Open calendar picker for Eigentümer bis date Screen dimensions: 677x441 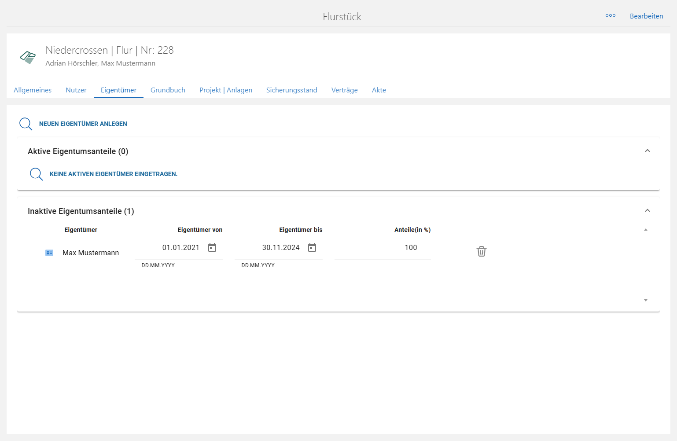point(312,248)
